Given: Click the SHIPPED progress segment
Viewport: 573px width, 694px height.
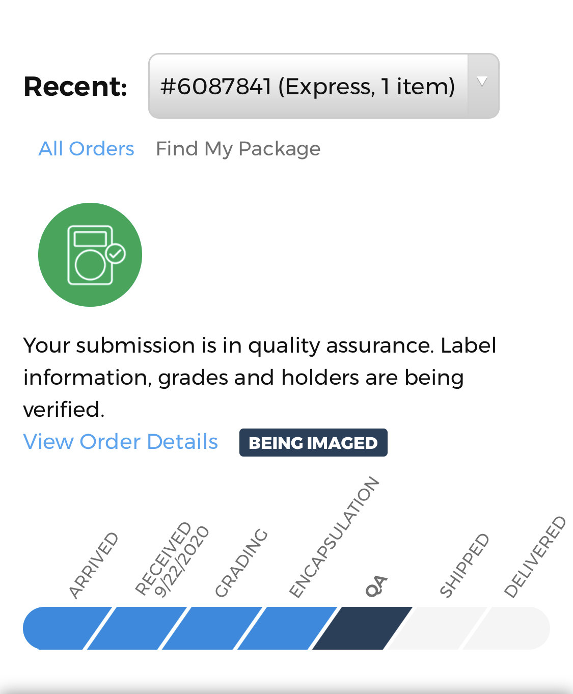Looking at the screenshot, I should [437, 628].
